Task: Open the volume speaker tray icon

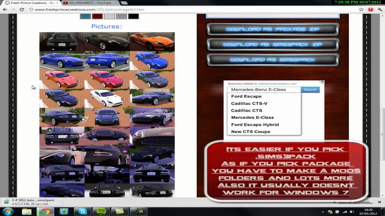Action: click(351, 212)
